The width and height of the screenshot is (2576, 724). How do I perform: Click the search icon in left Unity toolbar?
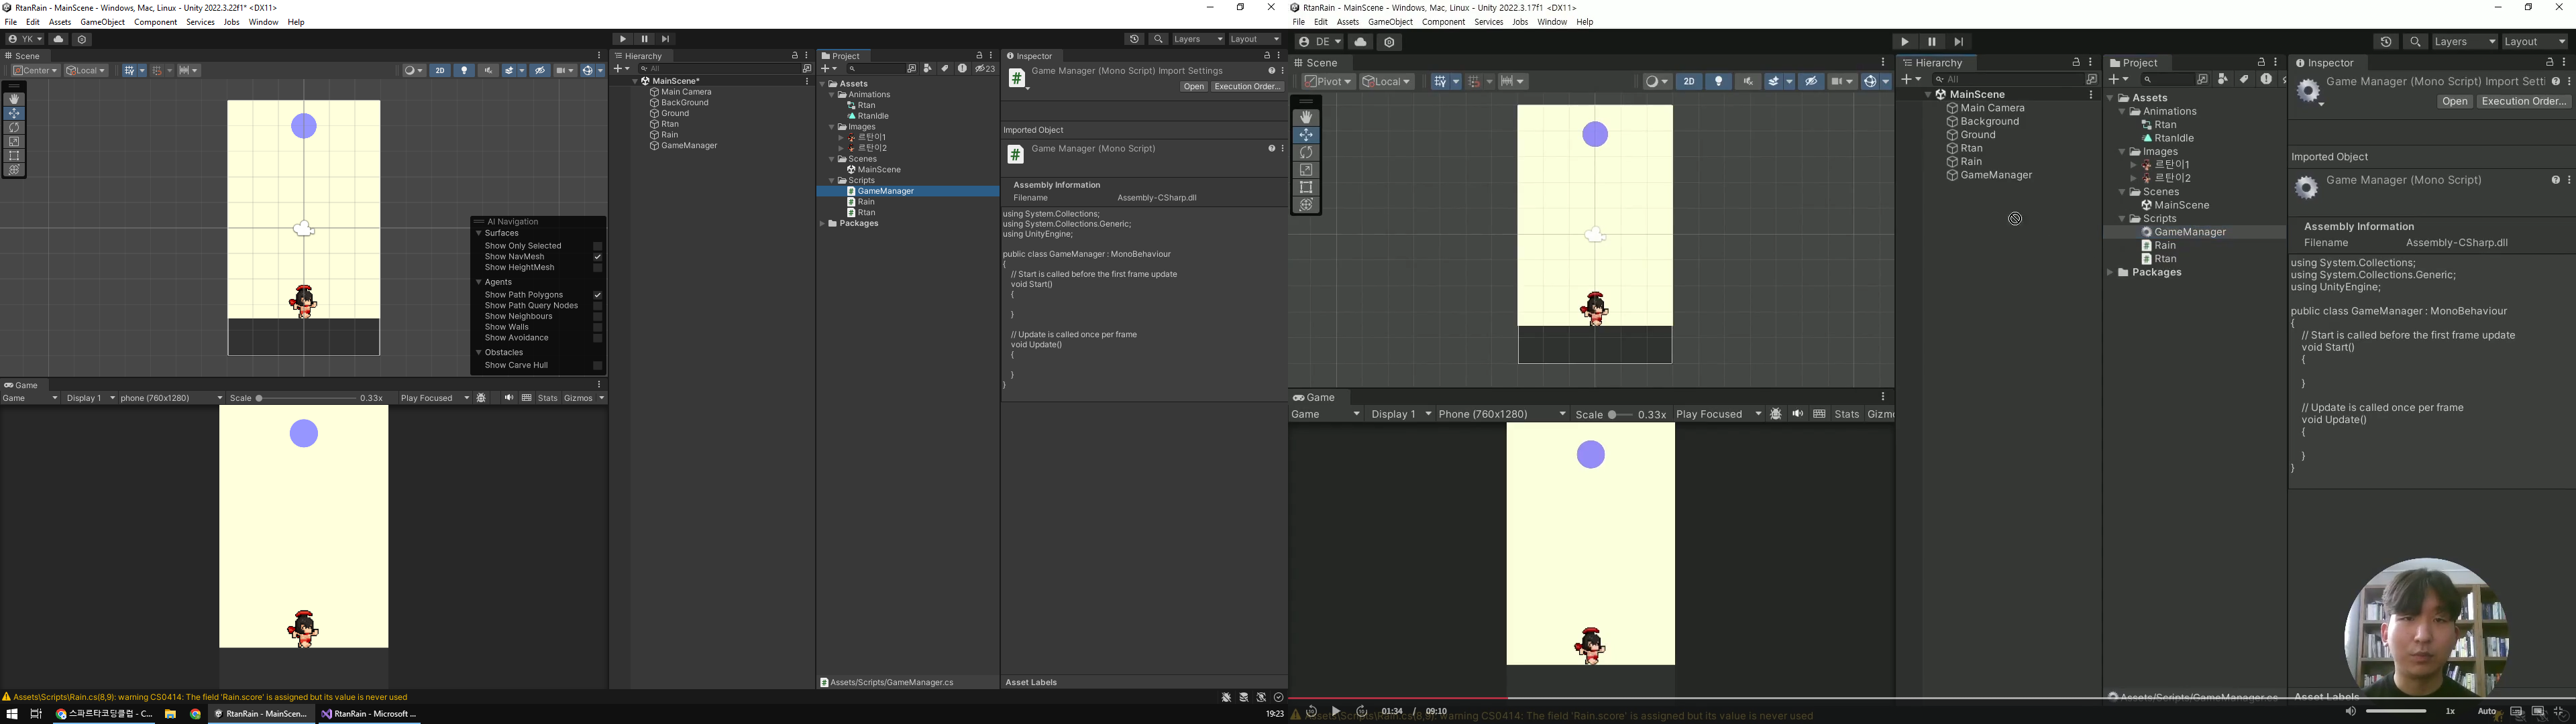pos(1158,39)
